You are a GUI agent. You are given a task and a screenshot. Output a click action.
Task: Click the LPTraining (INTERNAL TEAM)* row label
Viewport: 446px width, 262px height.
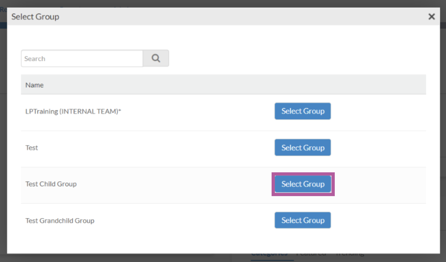[73, 111]
